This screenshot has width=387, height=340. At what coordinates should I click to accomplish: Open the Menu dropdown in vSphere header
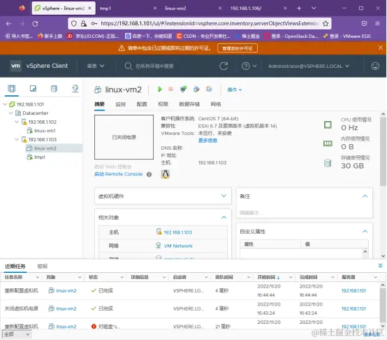[96, 66]
